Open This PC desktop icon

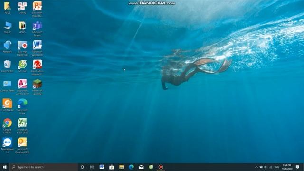(x=8, y=28)
